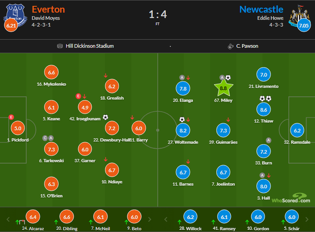Click the two goal balls above Thiaw
The height and width of the screenshot is (232, 315).
pos(265,99)
